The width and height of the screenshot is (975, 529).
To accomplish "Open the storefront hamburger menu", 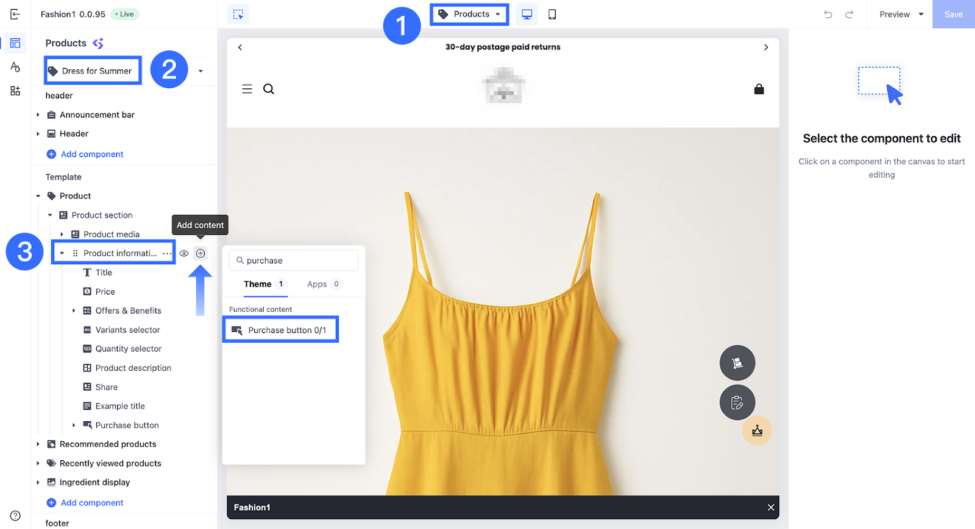I will 247,89.
